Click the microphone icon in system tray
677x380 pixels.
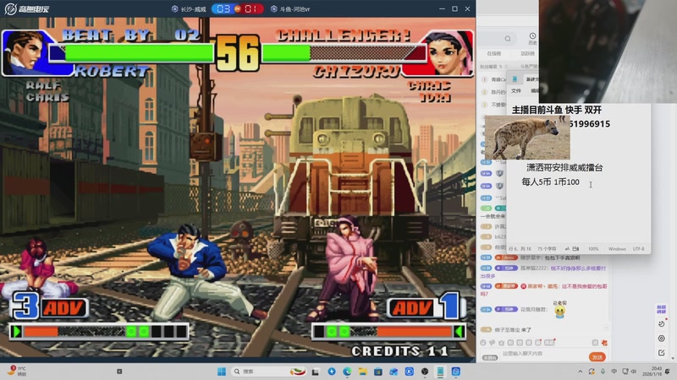(603, 372)
